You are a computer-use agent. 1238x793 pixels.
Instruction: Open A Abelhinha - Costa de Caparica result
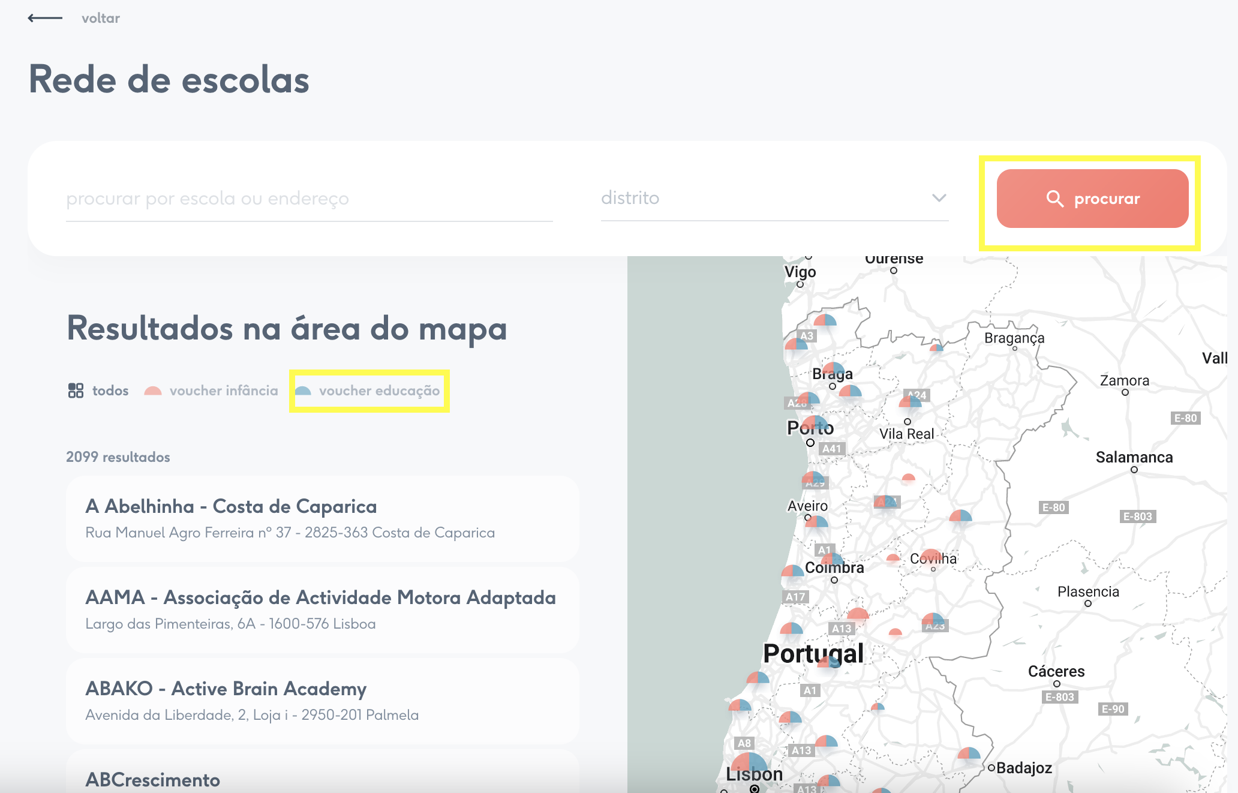pos(322,519)
